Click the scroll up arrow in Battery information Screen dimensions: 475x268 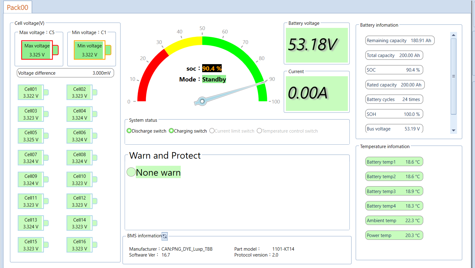[454, 35]
